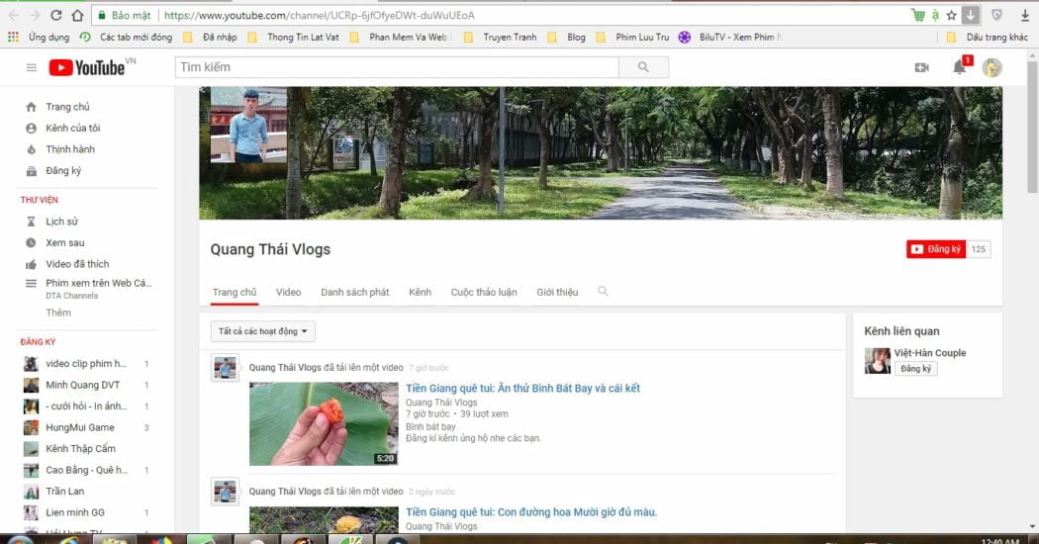1039x544 pixels.
Task: Open Thong Tin Lat Vat bookmark folder
Action: coord(294,38)
